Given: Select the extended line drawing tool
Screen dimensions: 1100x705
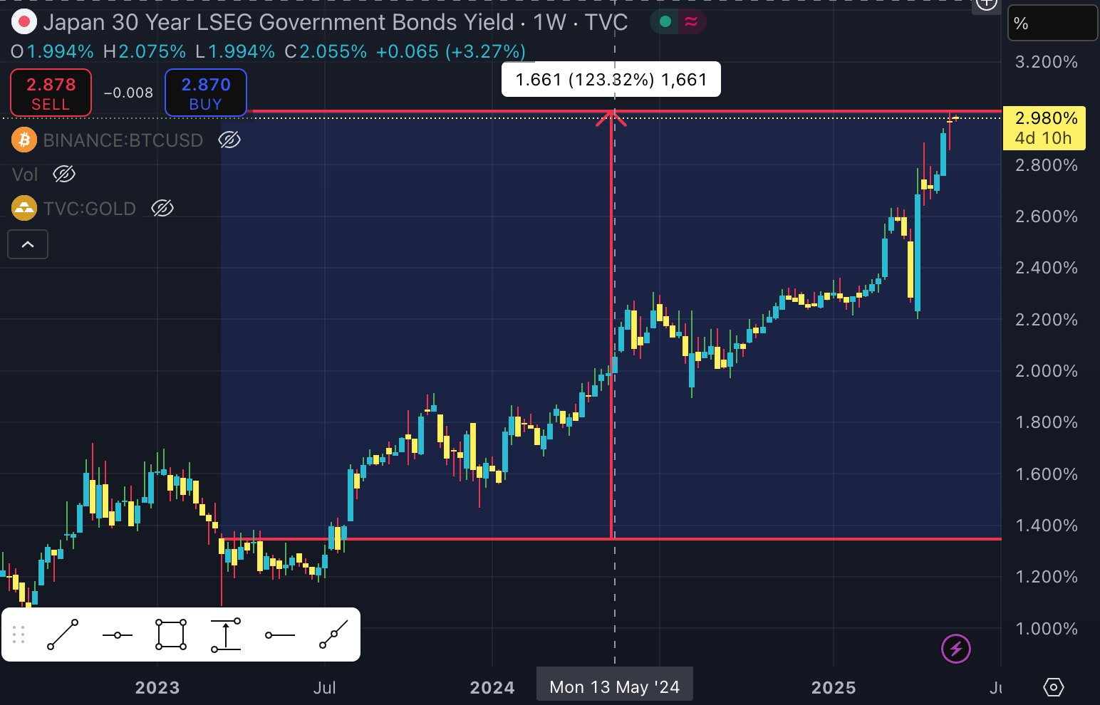Looking at the screenshot, I should coord(333,634).
